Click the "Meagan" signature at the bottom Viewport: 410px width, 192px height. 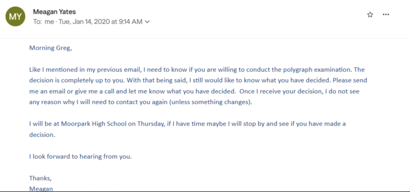41,188
